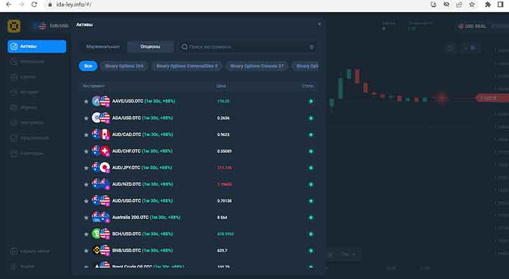The height and width of the screenshot is (279, 509).
Task: Click the green status dot for AAVE/USD.OTC
Action: coord(310,101)
